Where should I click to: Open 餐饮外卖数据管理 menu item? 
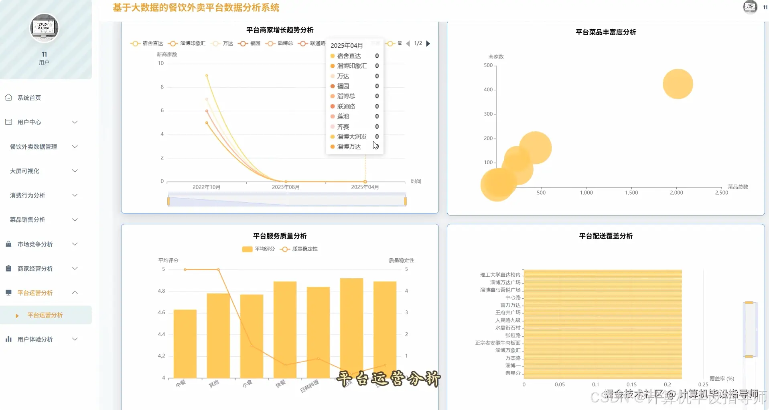click(x=46, y=147)
